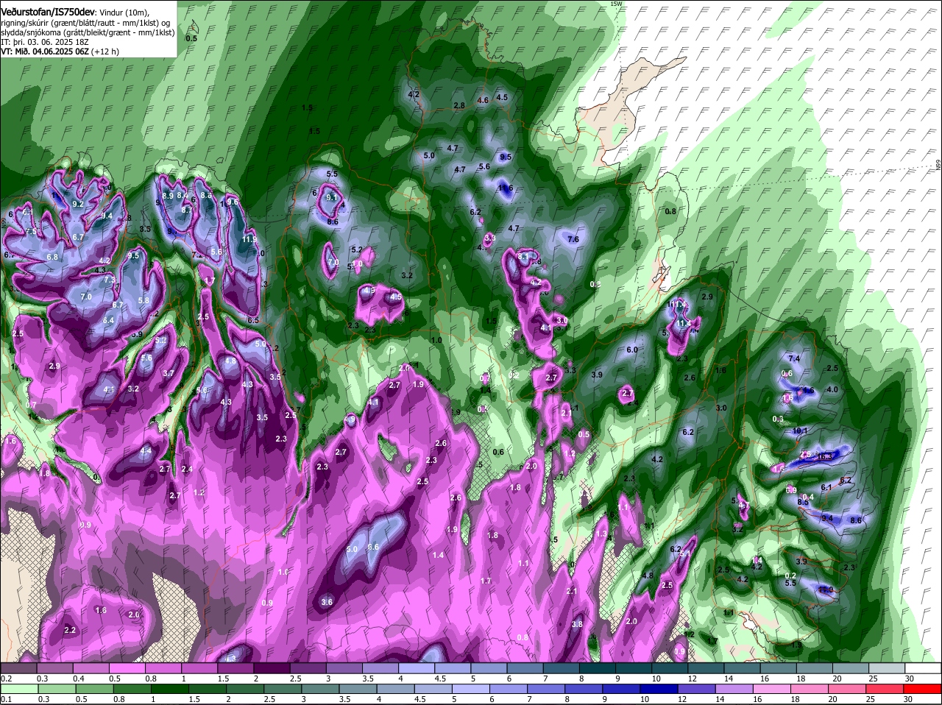Click the "VT: Mið. 04.06.2025 06Z" valid time line
Image resolution: width=942 pixels, height=705 pixels.
[60, 52]
